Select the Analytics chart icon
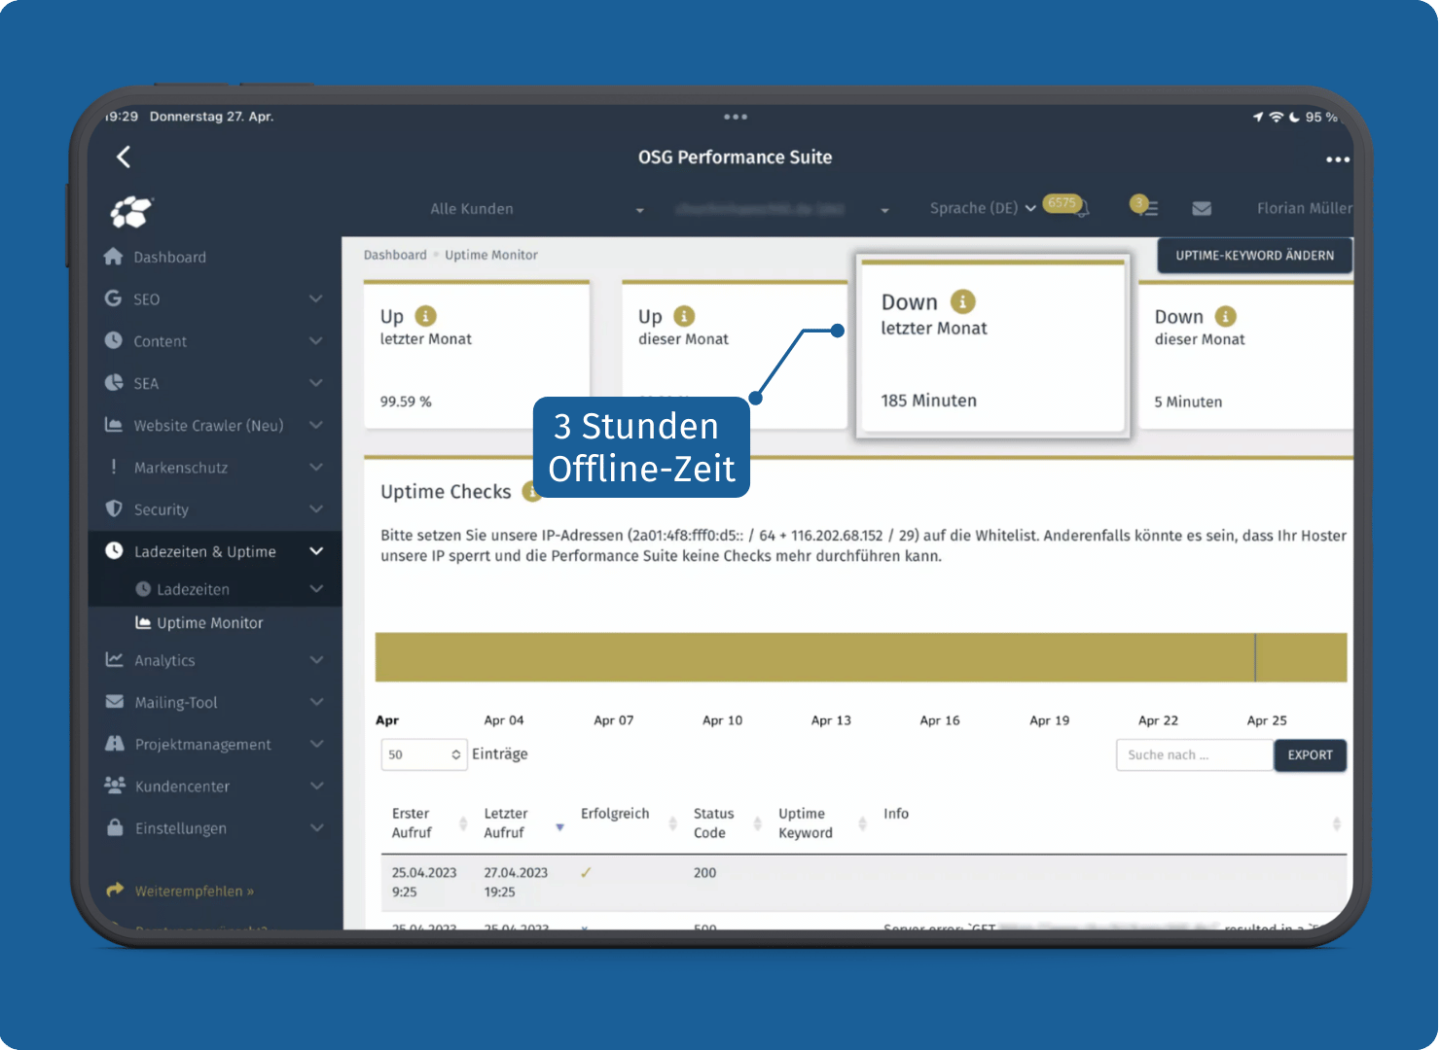This screenshot has height=1050, width=1440. click(x=114, y=659)
